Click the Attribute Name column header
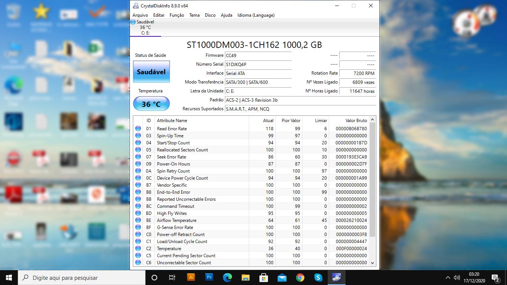The width and height of the screenshot is (507, 285). (202, 121)
